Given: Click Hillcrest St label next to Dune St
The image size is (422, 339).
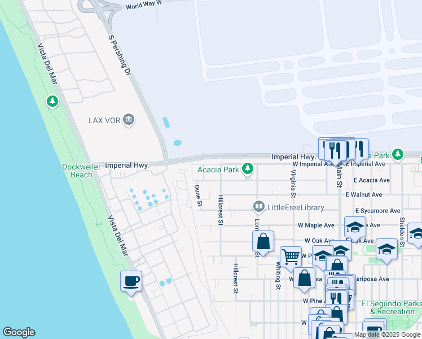Looking at the screenshot, I should pos(221,210).
